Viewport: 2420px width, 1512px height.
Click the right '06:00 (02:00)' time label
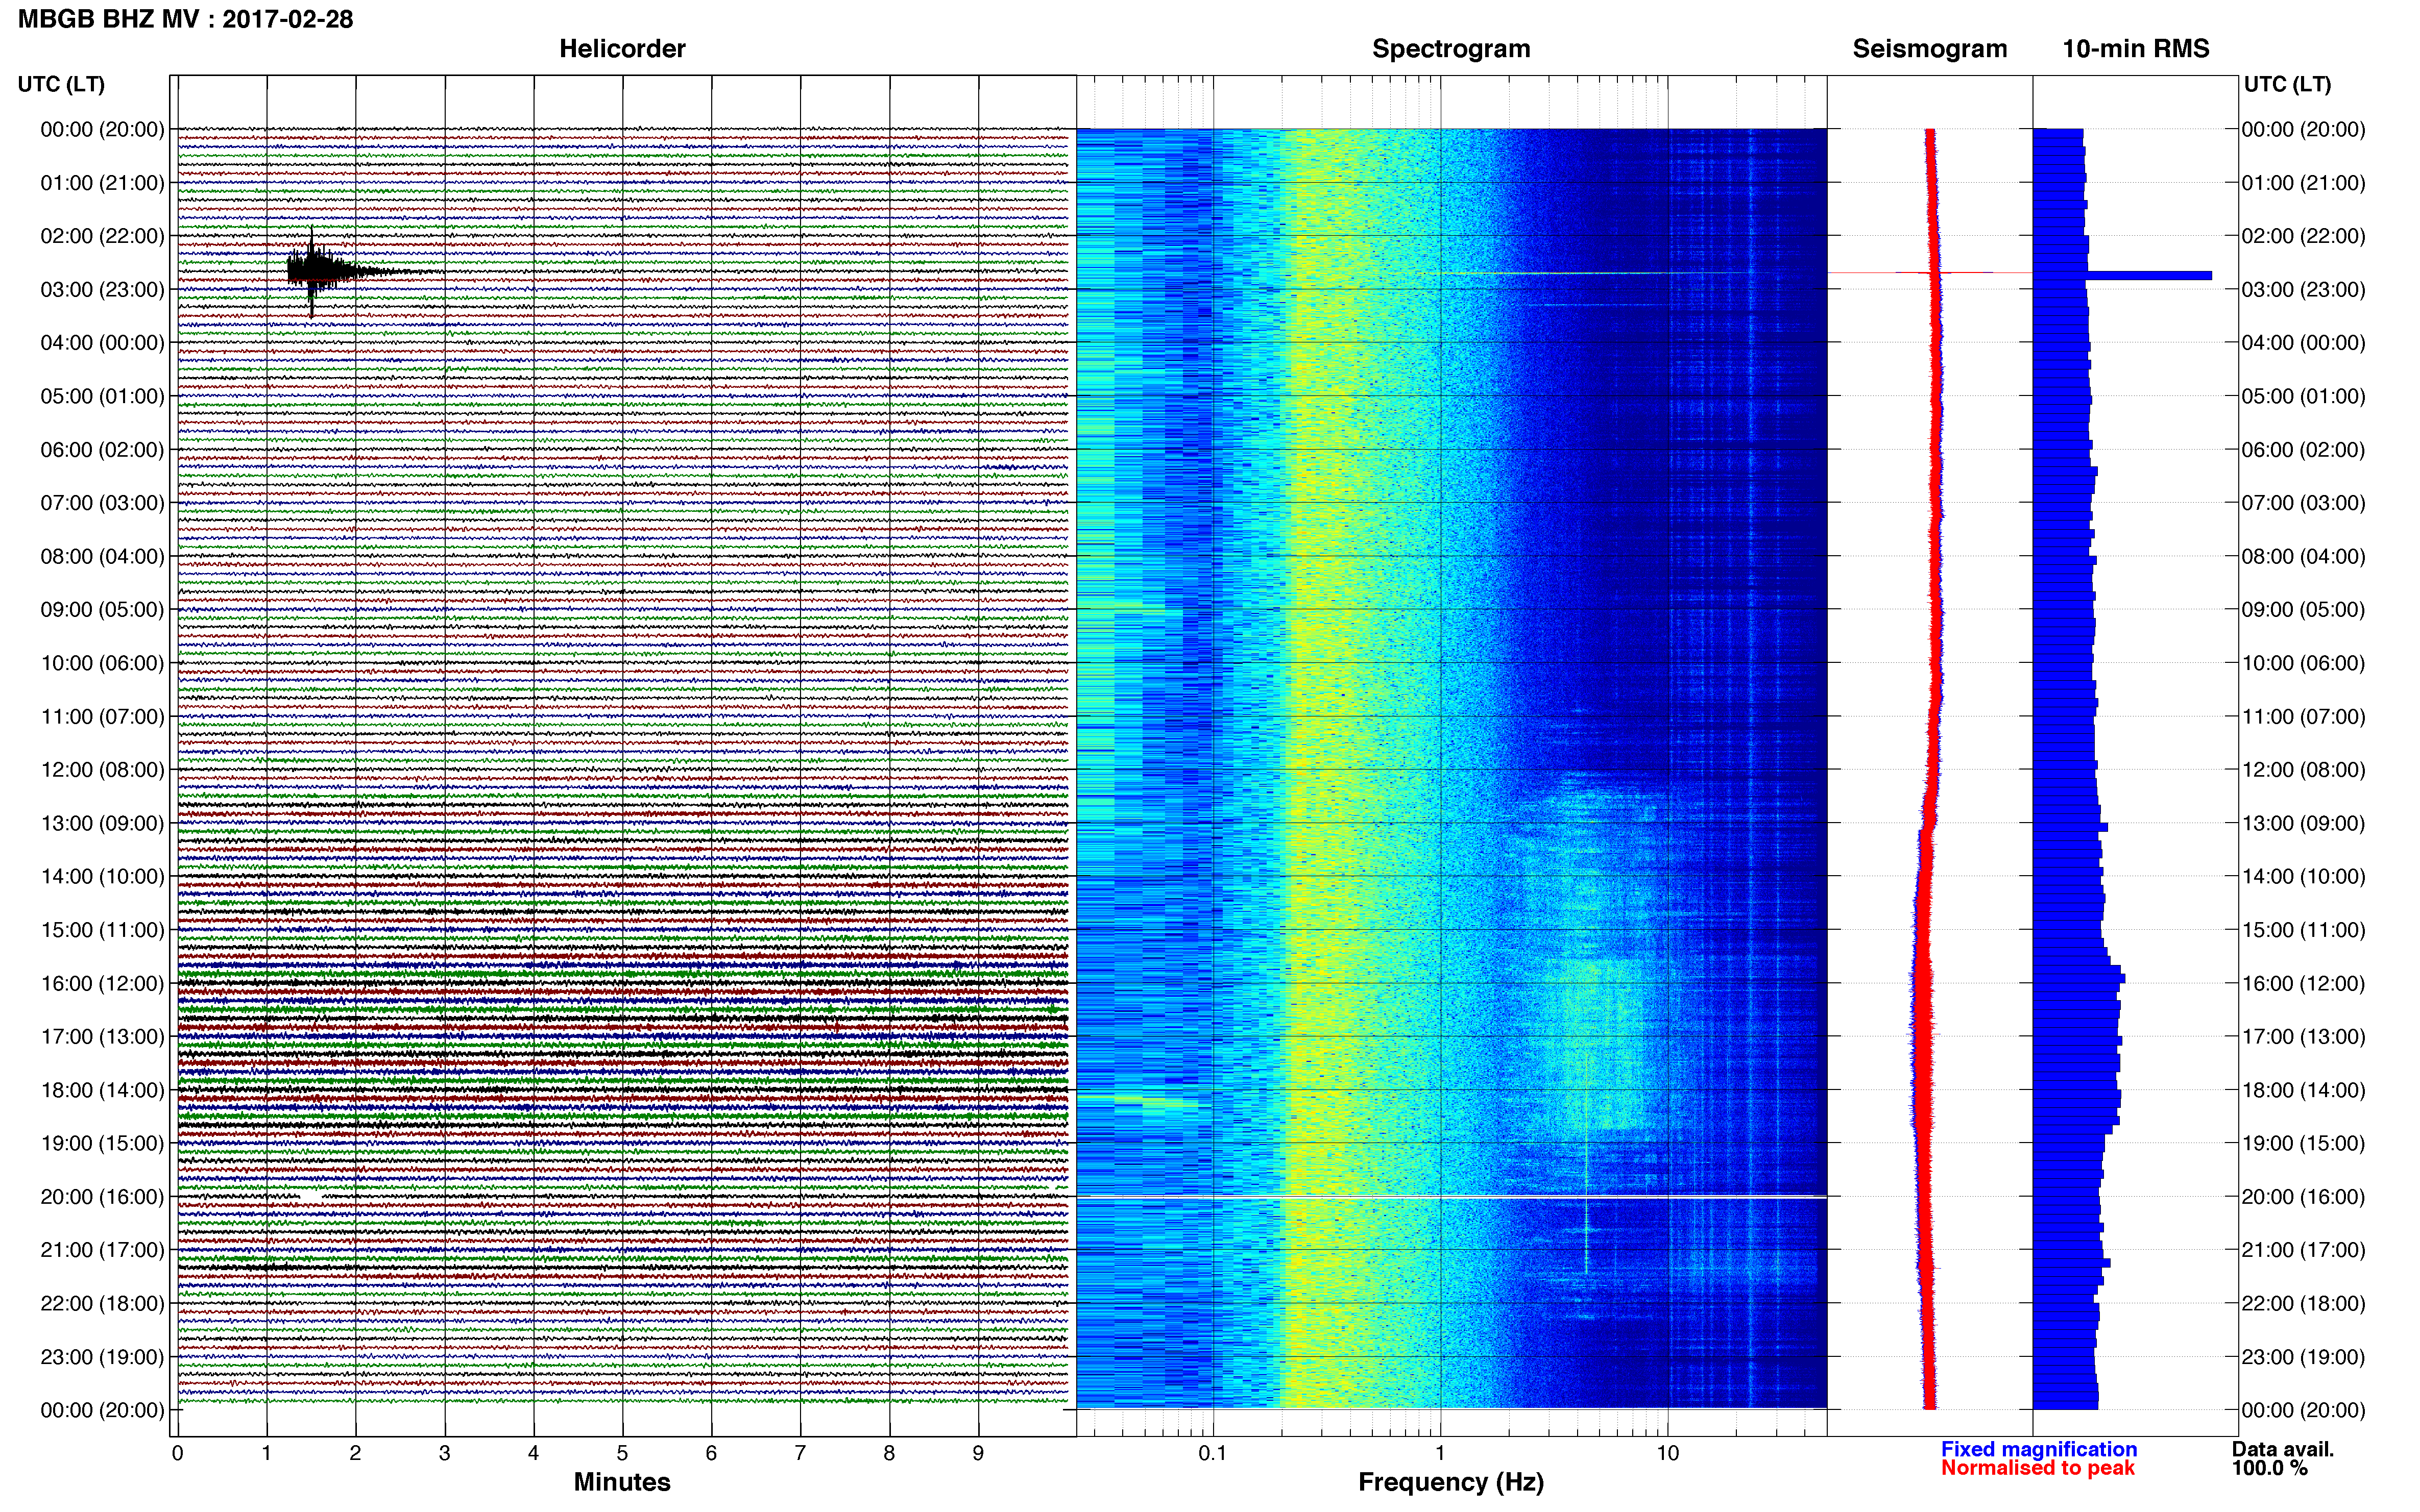click(x=2303, y=450)
